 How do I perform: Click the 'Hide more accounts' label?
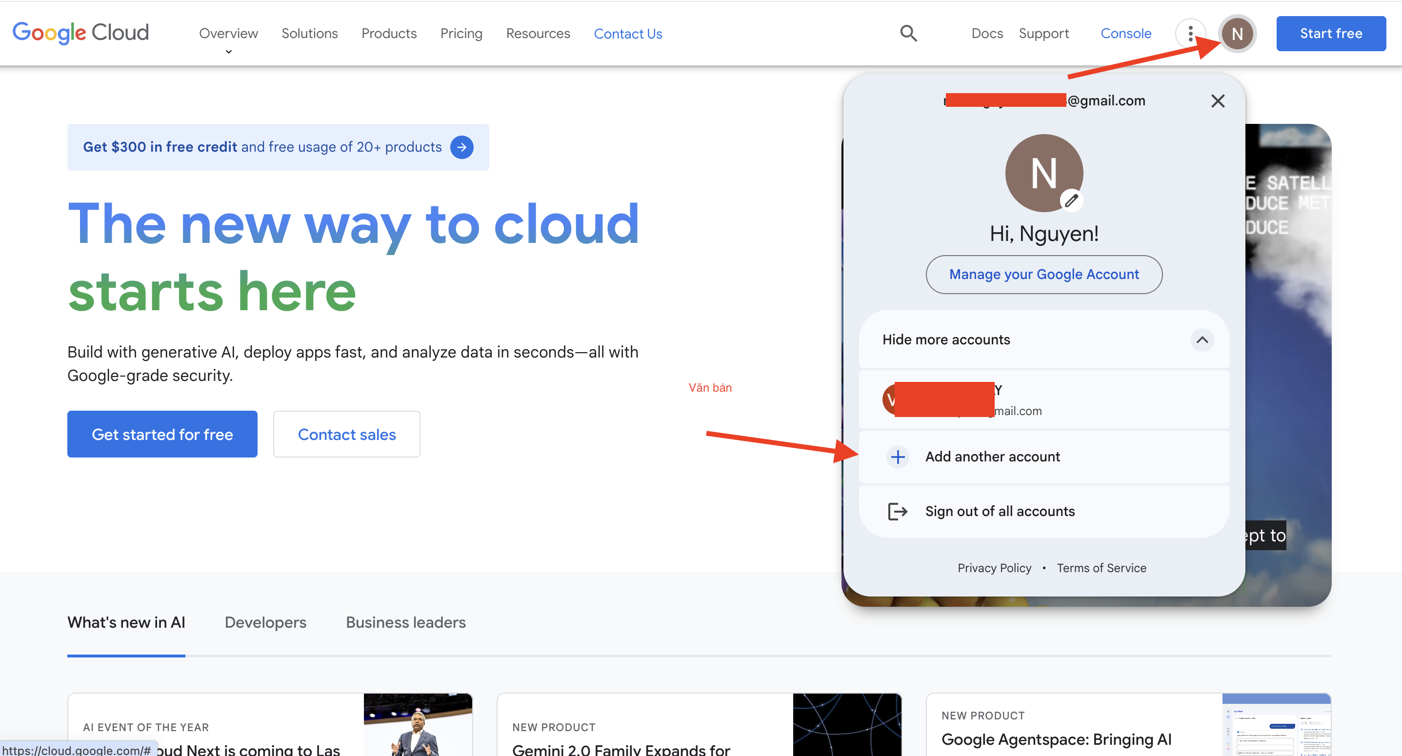[946, 340]
